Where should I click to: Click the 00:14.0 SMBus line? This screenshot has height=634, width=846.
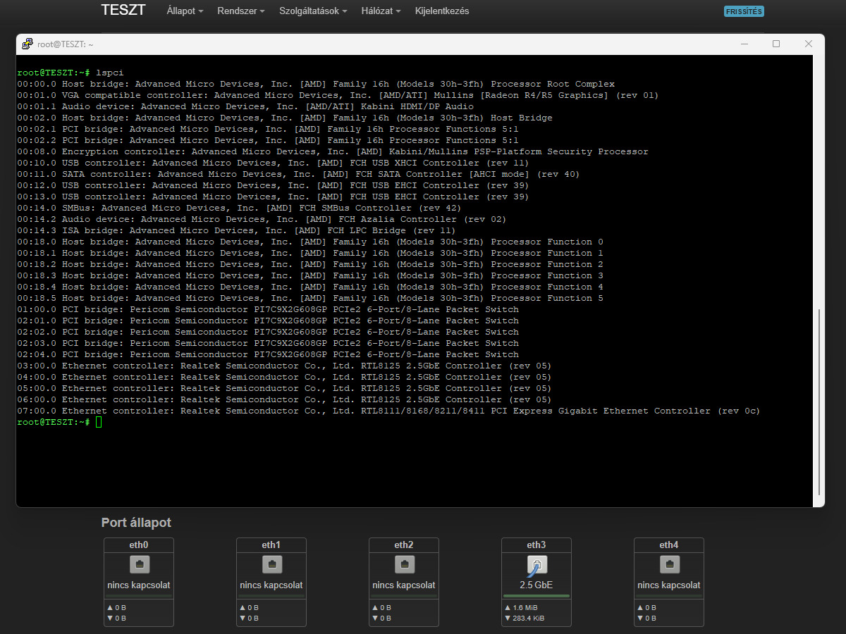[239, 208]
